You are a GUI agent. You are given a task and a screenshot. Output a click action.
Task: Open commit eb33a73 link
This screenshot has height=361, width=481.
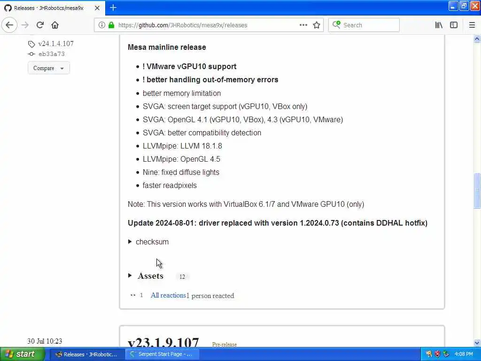click(x=52, y=54)
